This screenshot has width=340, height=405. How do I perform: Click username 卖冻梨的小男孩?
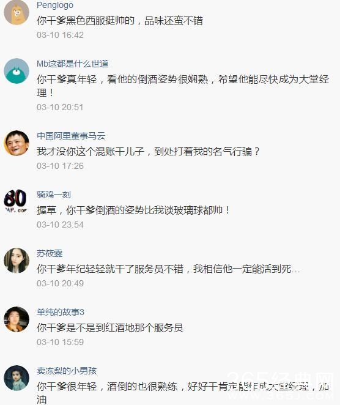[67, 371]
